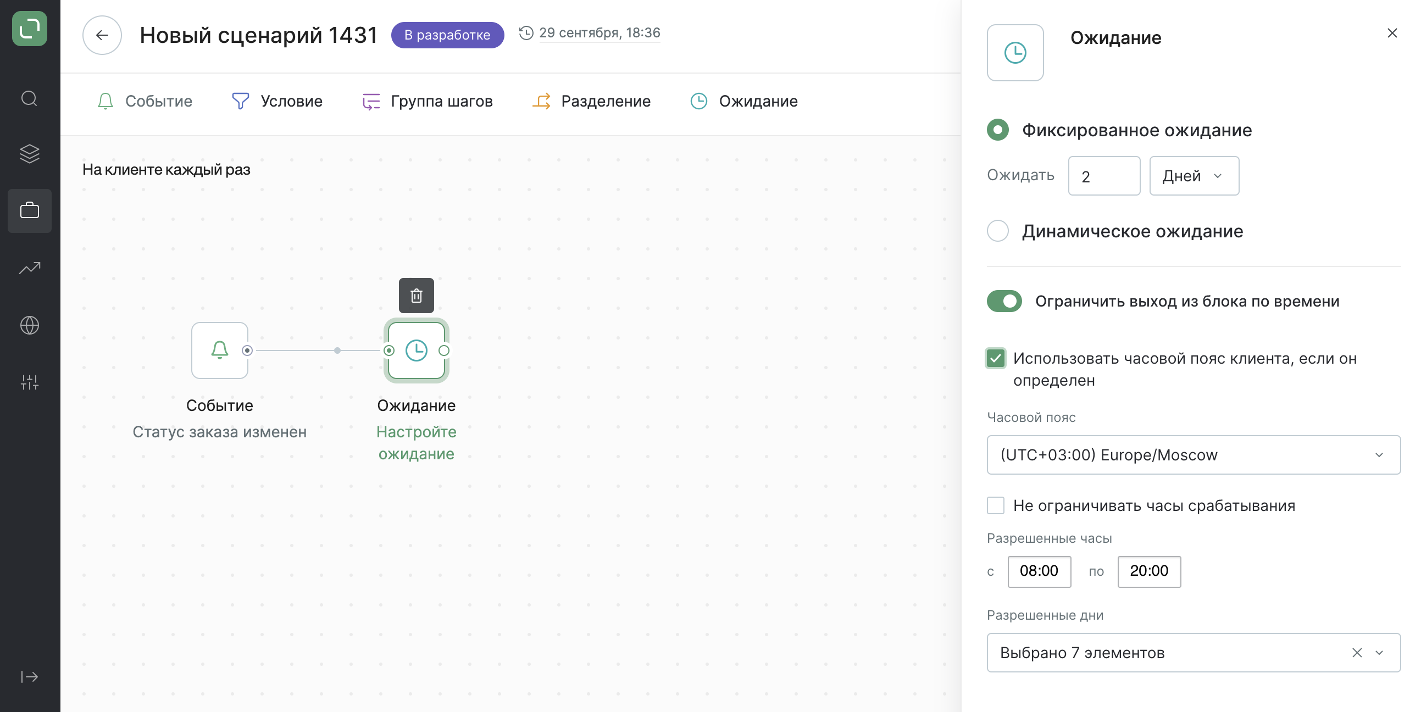1421x712 pixels.
Task: Open search from the sidebar
Action: [29, 99]
